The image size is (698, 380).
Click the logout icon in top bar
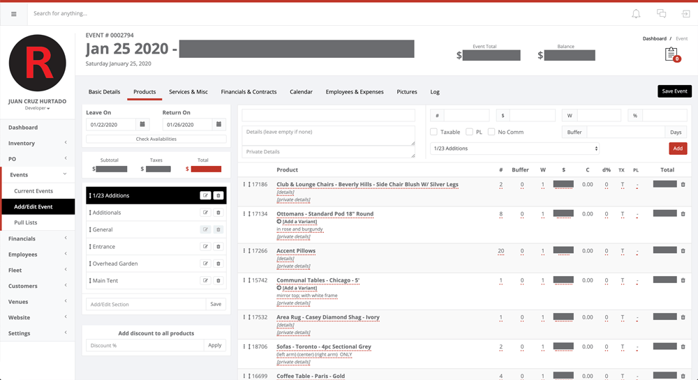coord(685,13)
